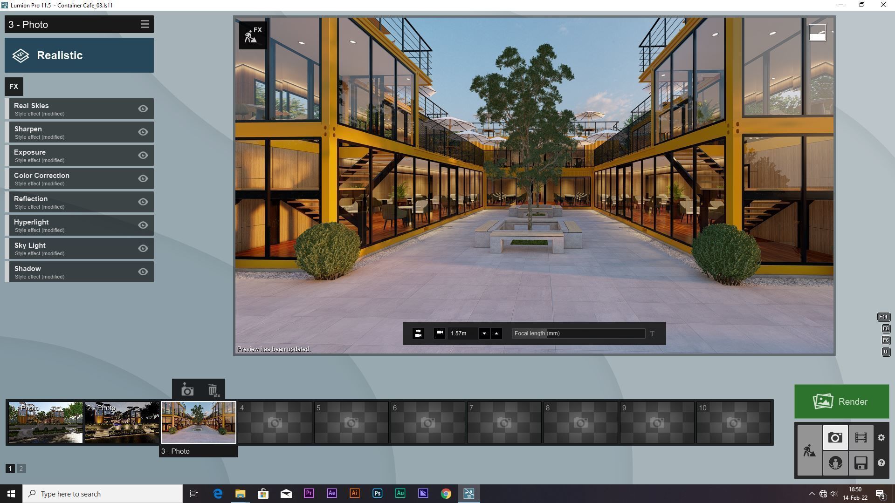
Task: Open the 360 Panorama mode
Action: click(835, 463)
